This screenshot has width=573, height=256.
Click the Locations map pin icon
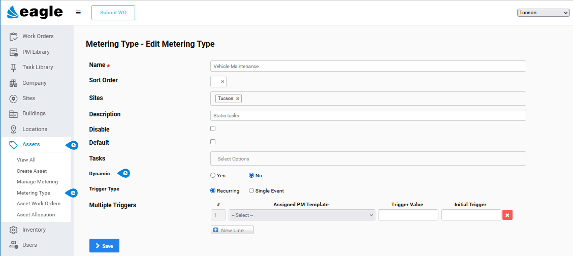14,129
